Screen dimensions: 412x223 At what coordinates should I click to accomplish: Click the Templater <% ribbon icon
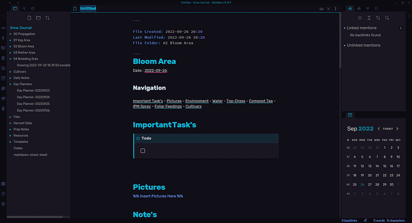[3, 28]
